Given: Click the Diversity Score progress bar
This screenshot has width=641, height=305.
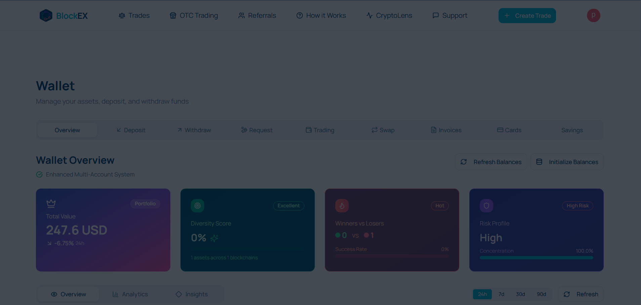Looking at the screenshot, I should (x=248, y=250).
